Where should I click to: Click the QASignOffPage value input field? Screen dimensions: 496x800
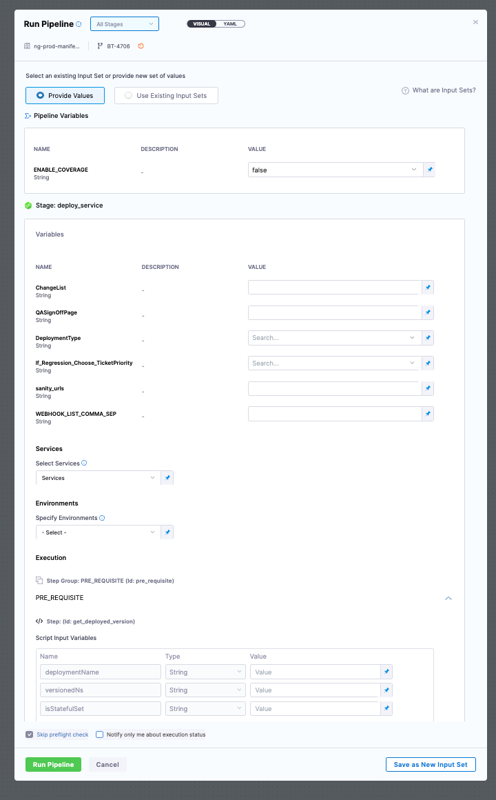point(334,312)
